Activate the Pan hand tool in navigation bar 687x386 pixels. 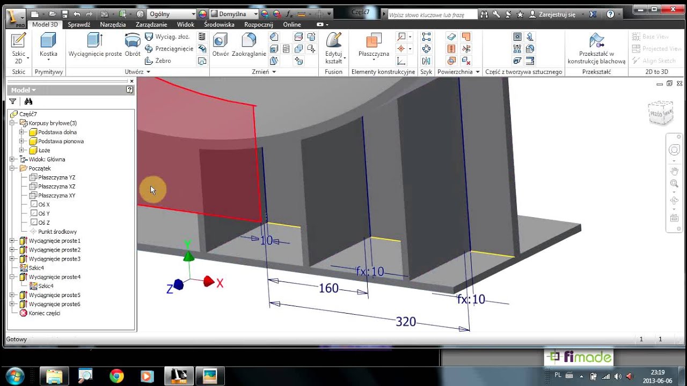(675, 171)
